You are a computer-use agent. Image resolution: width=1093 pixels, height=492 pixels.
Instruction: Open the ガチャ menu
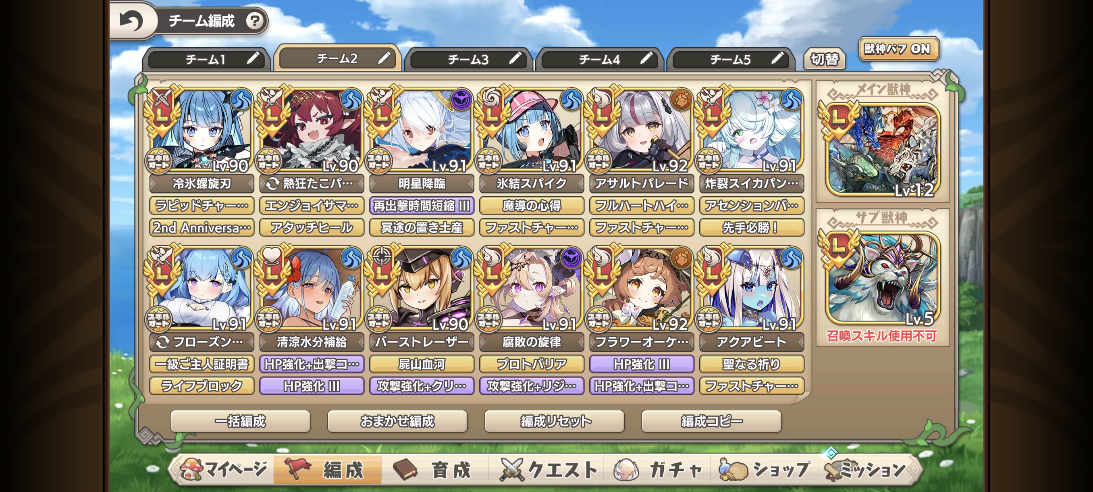[x=659, y=469]
